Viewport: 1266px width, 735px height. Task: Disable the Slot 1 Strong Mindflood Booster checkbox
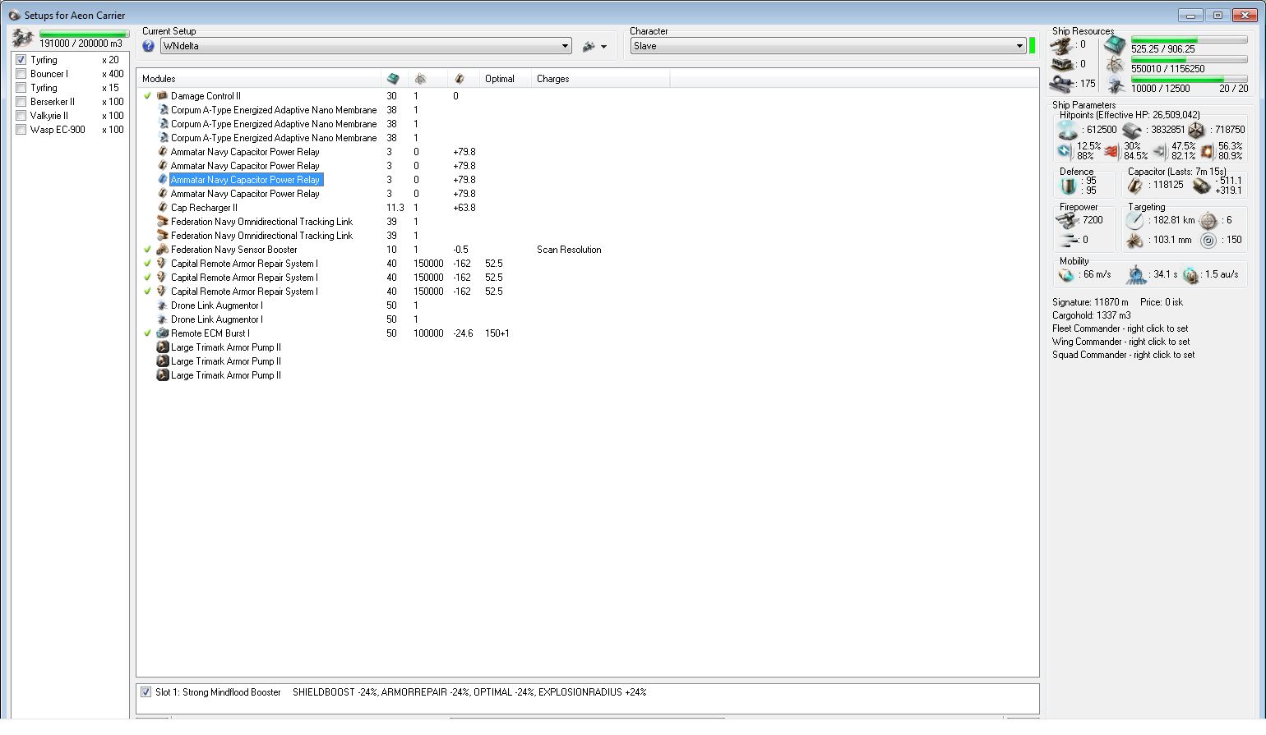tap(146, 692)
